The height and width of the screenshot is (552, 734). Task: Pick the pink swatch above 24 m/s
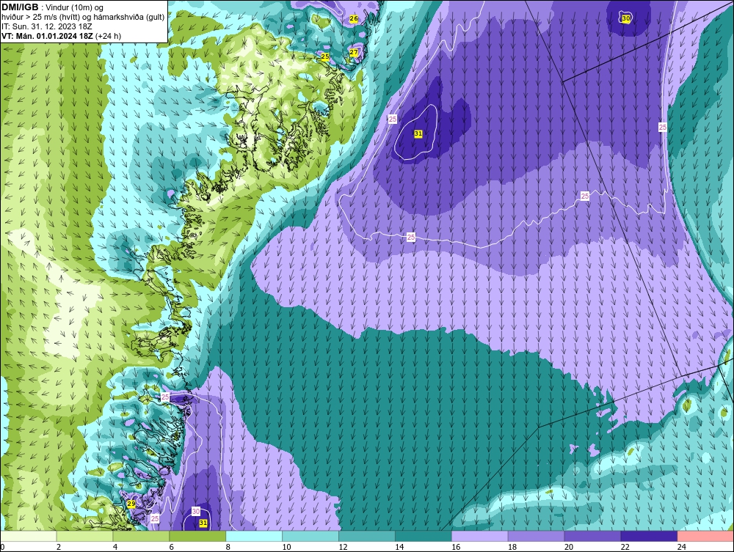point(705,536)
